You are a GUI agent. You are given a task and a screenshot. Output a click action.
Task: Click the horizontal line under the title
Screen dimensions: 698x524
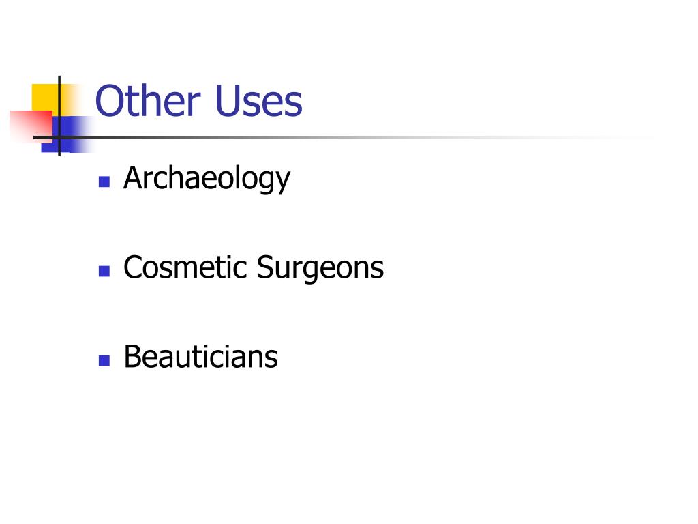pos(343,137)
